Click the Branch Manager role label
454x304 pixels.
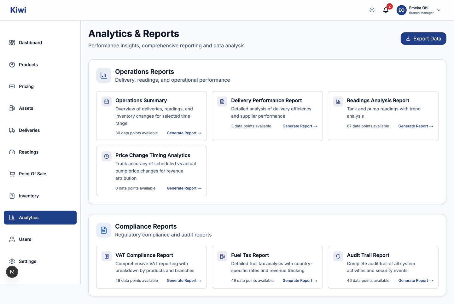(x=421, y=13)
